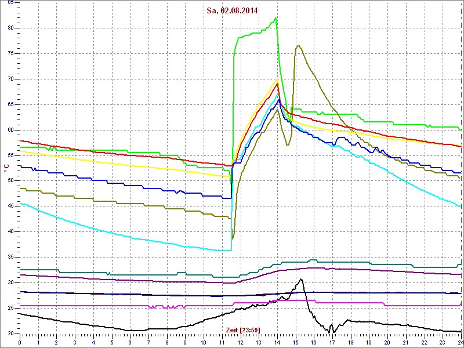Click the °C y-axis unit label
464x348 pixels.
pyautogui.click(x=6, y=168)
